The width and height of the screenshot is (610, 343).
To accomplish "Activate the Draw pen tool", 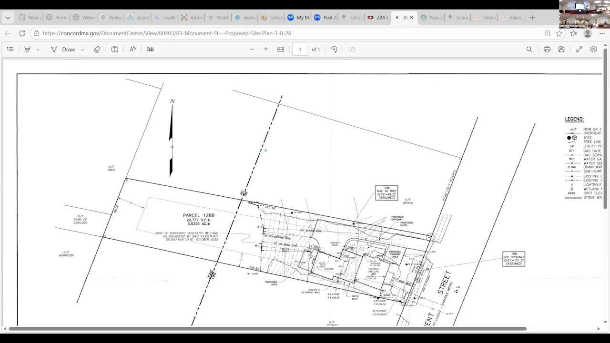I will [x=63, y=49].
